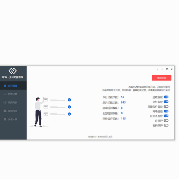Click the list icon for 拦截记录
Screen dimensions: 179x179
point(5,94)
